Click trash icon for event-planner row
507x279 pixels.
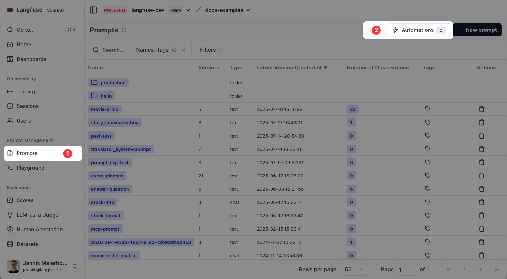481,176
